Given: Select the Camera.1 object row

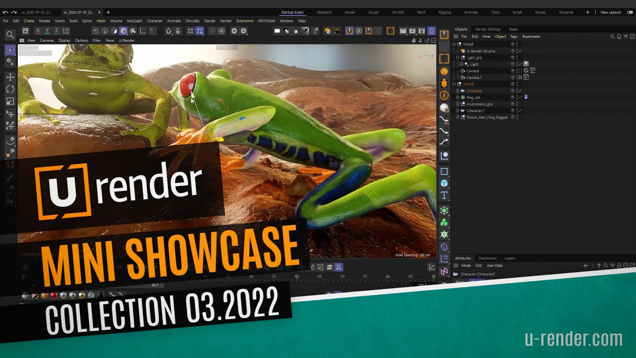Looking at the screenshot, I should point(474,78).
